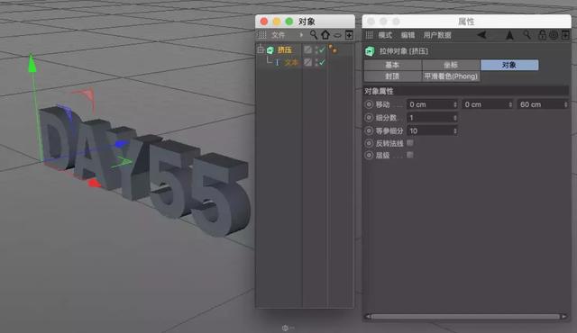Click the green extrude icon beside 拉伸对象 [挤压]
This screenshot has width=577, height=333.
(370, 51)
